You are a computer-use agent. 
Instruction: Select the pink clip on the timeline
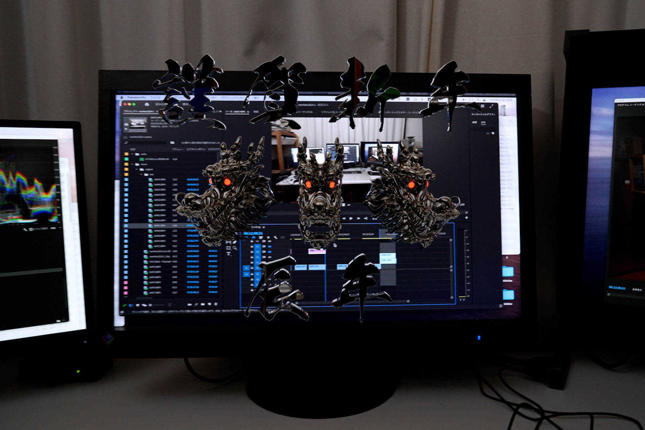(317, 251)
